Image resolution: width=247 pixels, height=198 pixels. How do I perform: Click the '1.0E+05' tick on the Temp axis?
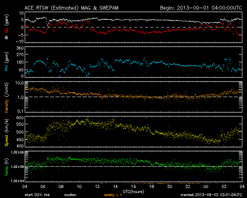click(x=17, y=167)
